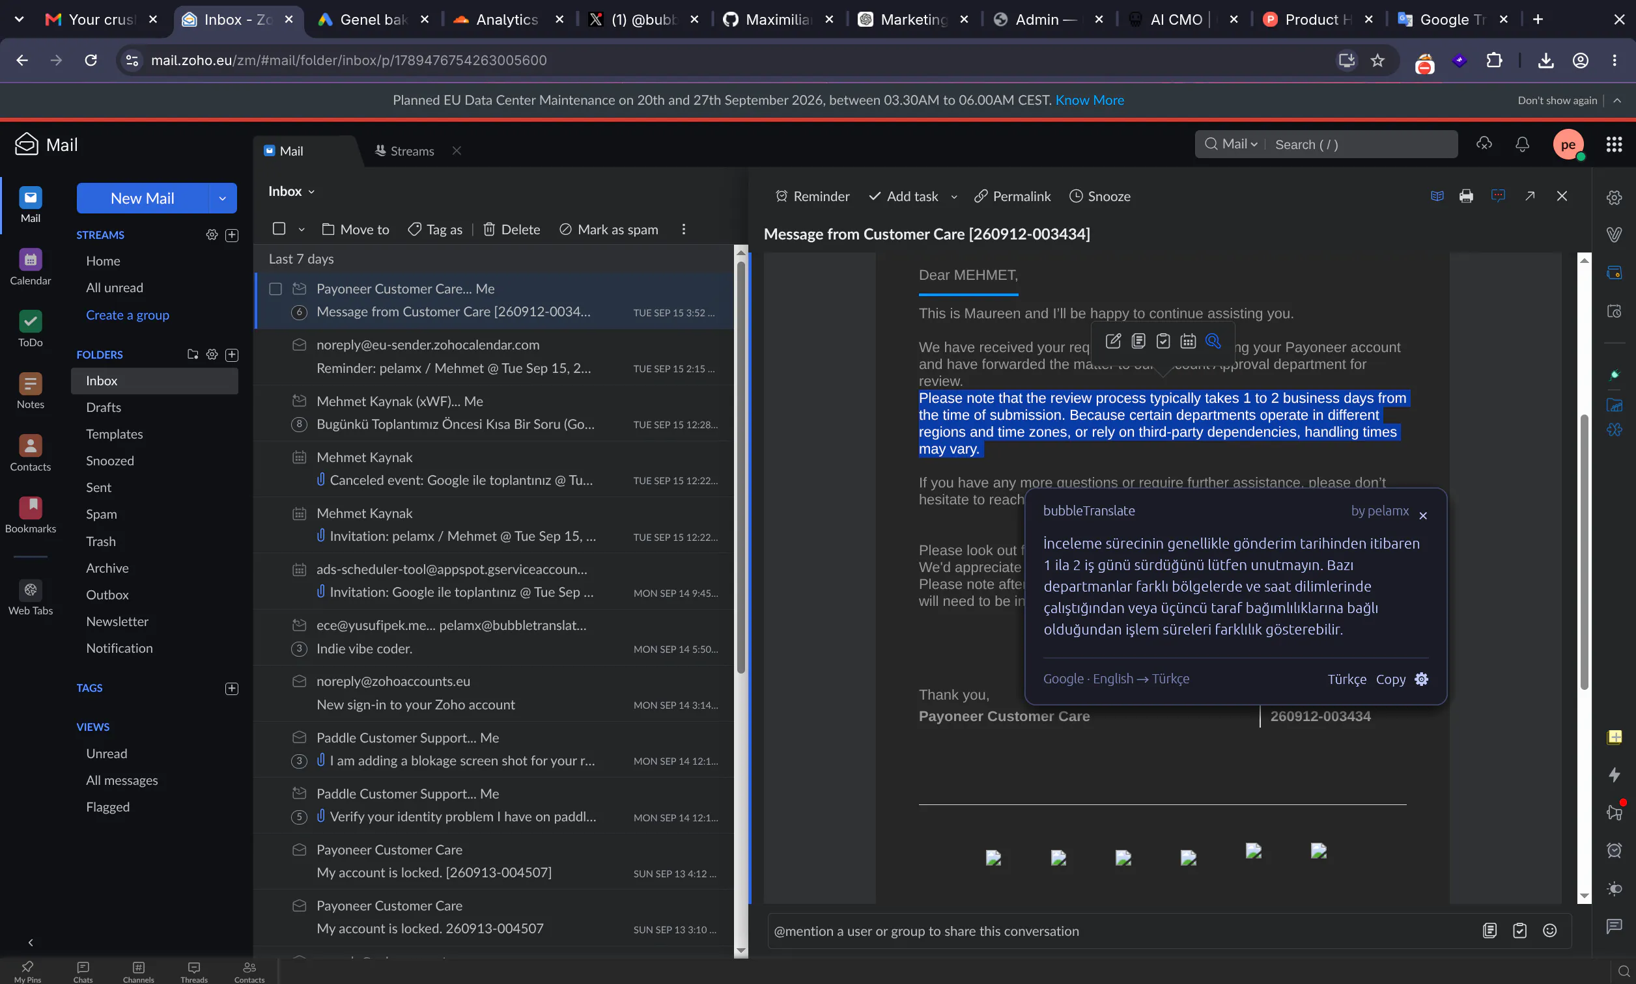This screenshot has width=1636, height=984.
Task: Click the Chats icon in bottom bar
Action: coord(83,971)
